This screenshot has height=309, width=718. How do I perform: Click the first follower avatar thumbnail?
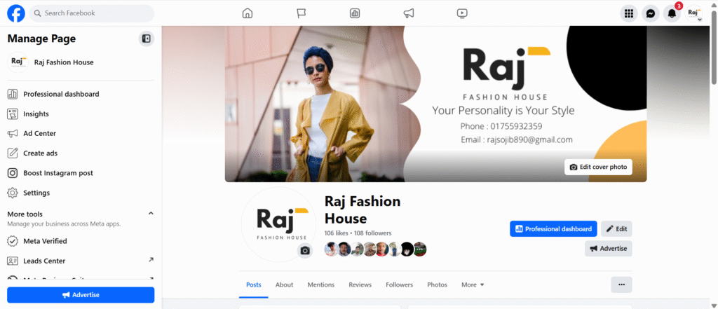(332, 249)
